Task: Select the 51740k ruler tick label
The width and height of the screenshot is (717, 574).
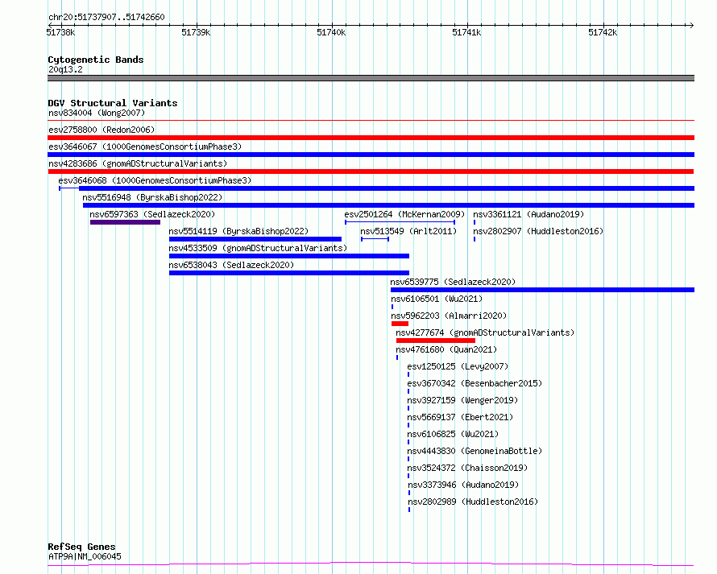Action: (331, 32)
